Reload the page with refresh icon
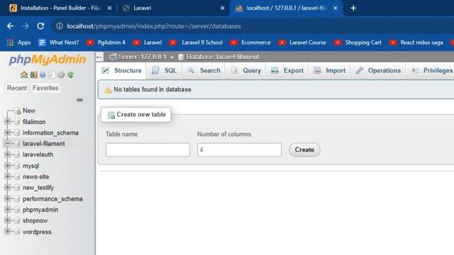Screen dimensions: 454x255 coord(40,26)
